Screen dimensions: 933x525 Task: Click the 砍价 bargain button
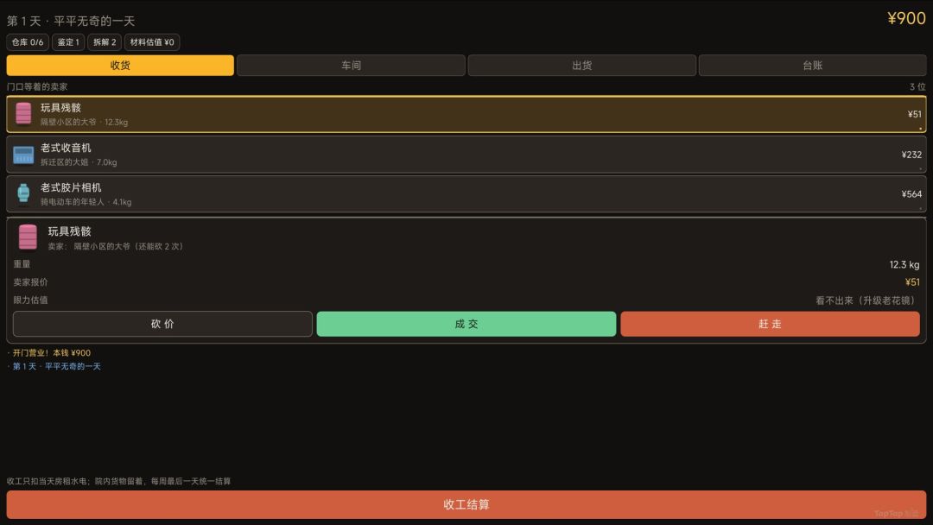[x=162, y=324]
